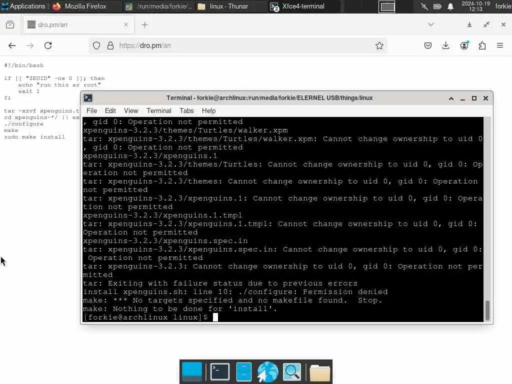Go back to the previous page
The image size is (512, 384).
click(12, 45)
